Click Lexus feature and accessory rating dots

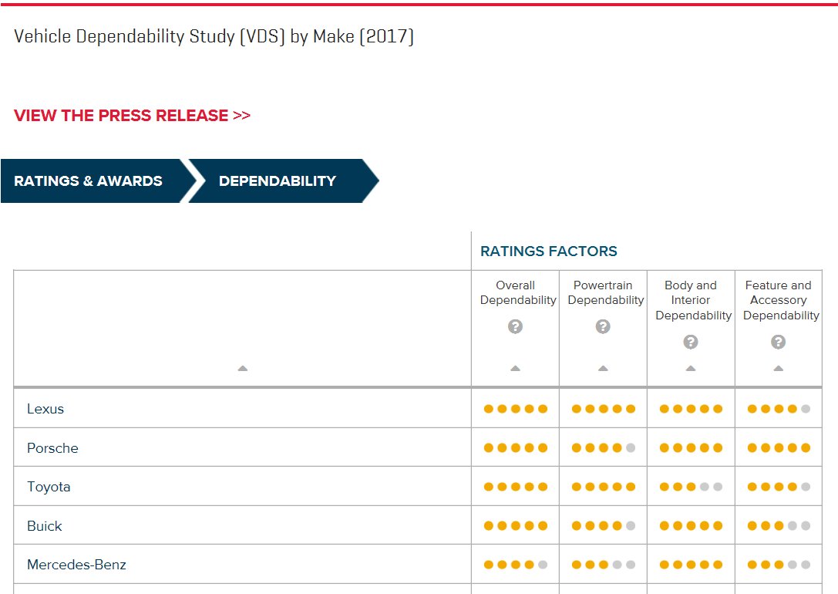tap(779, 409)
